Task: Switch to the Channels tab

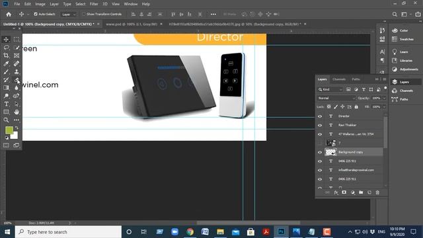Action: tap(339, 79)
